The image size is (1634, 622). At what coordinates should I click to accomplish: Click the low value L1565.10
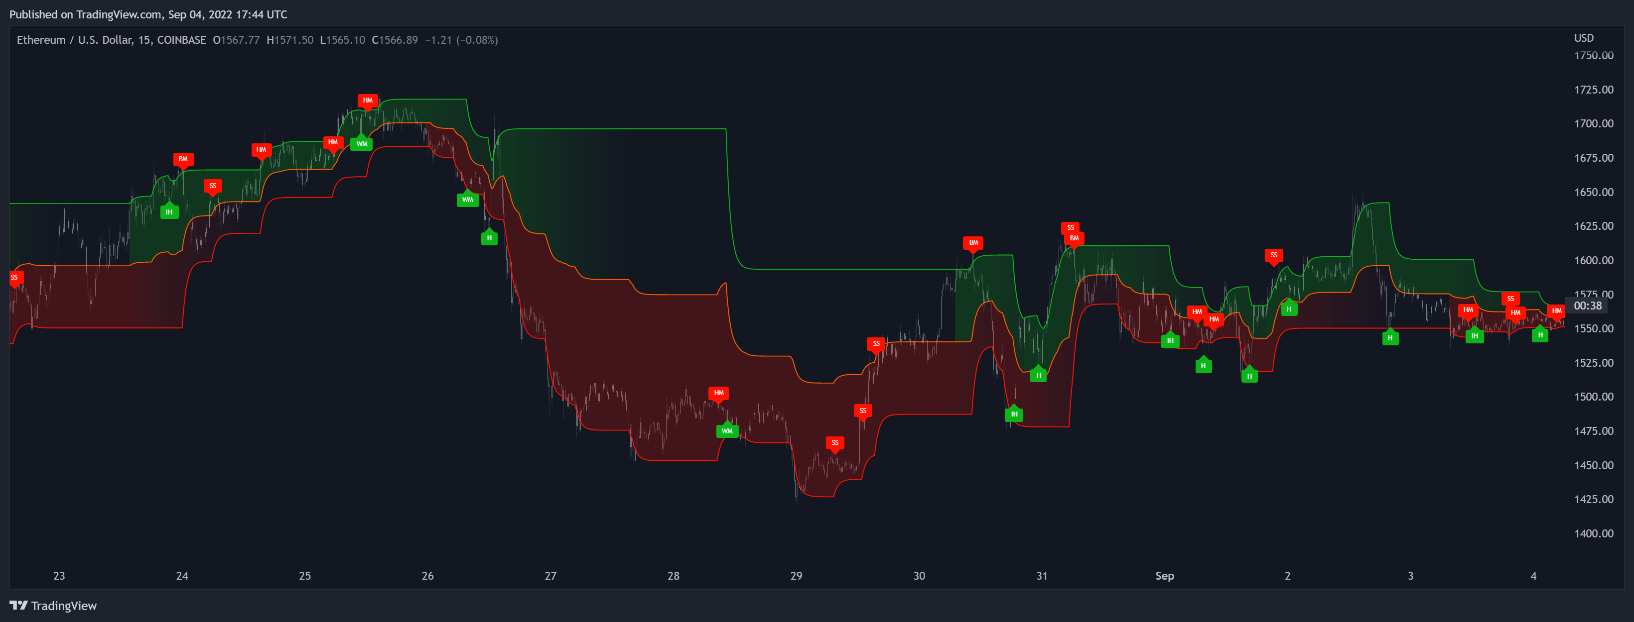click(x=343, y=40)
